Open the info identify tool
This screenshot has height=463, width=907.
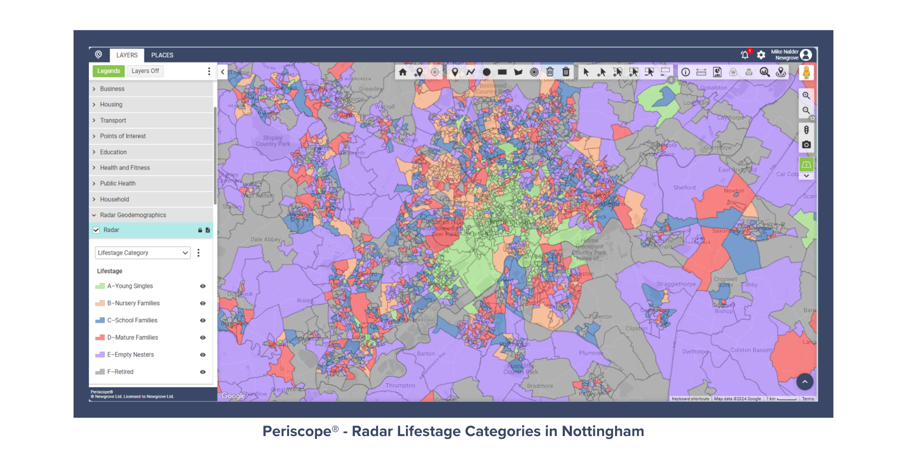pos(685,72)
